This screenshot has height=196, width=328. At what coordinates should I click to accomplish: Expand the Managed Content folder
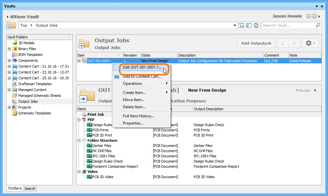pos(9,90)
